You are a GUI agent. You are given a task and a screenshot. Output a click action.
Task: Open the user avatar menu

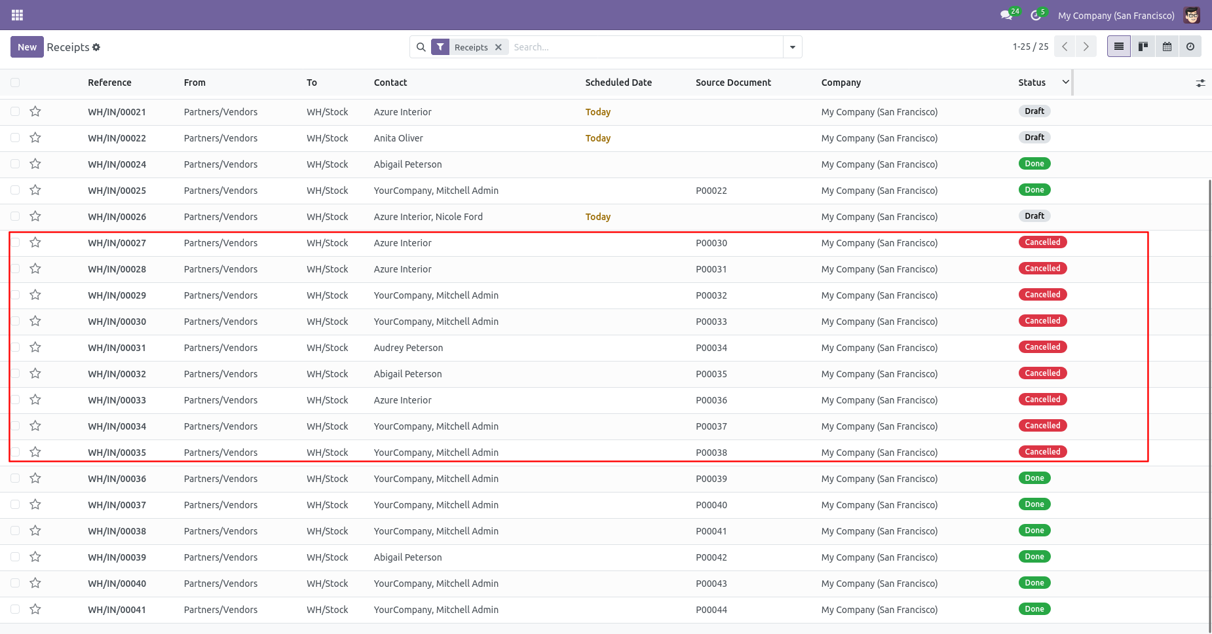(x=1192, y=15)
